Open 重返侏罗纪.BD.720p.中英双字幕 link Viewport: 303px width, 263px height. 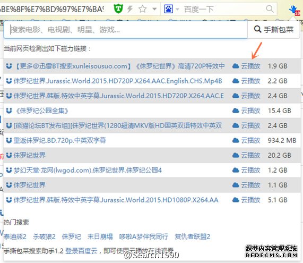tap(60, 140)
